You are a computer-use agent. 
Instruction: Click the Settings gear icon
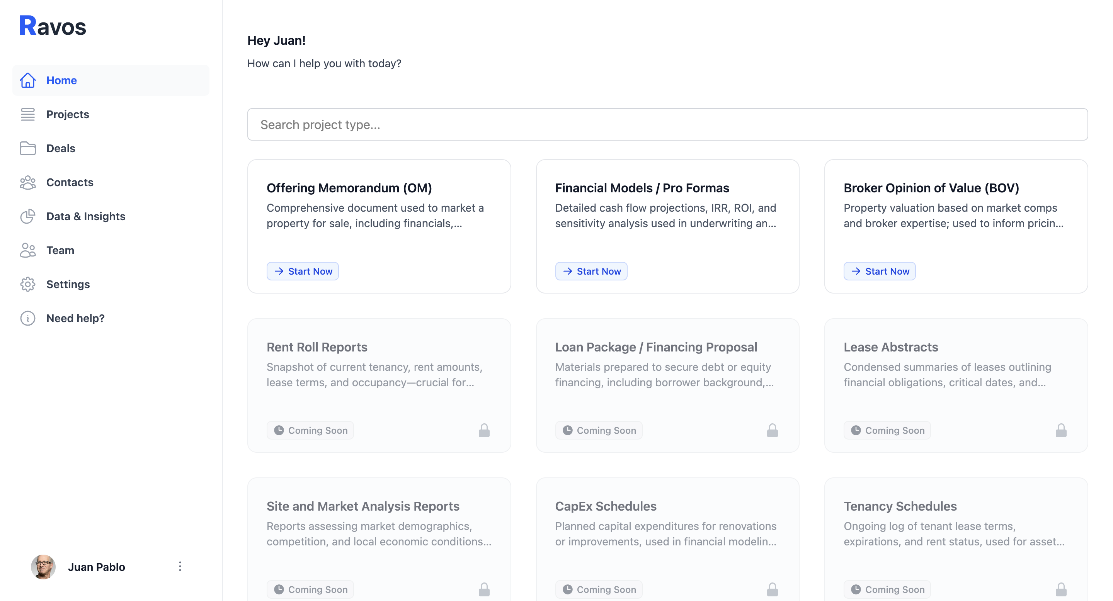pos(28,284)
